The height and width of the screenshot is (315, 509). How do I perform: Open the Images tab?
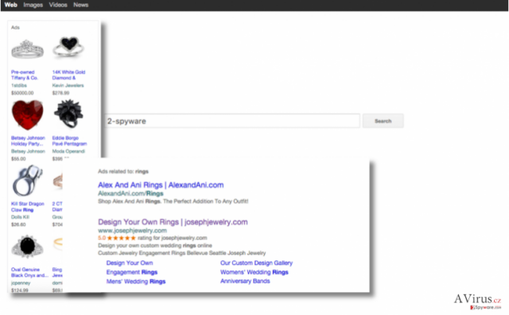(x=33, y=5)
